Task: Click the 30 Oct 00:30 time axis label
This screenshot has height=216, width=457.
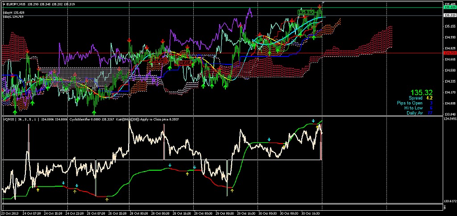Action: (x=267, y=213)
